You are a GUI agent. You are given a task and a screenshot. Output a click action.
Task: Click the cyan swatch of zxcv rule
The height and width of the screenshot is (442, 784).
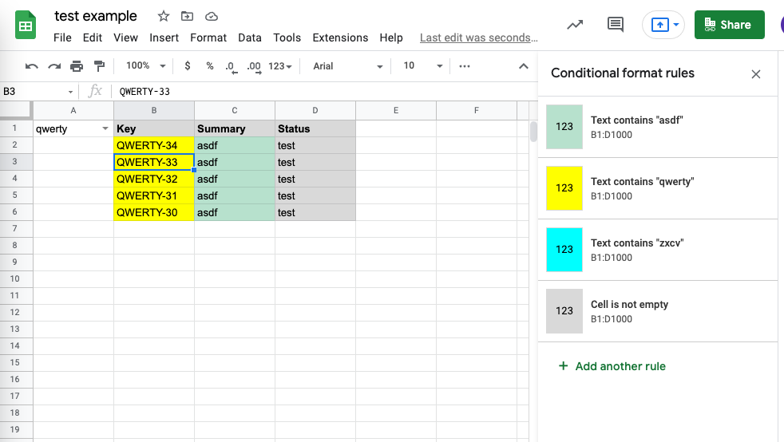(564, 250)
